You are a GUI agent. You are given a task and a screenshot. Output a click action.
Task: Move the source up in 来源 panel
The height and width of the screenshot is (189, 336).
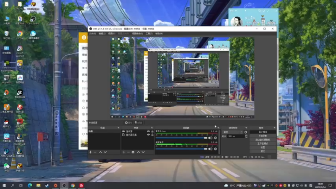139,152
